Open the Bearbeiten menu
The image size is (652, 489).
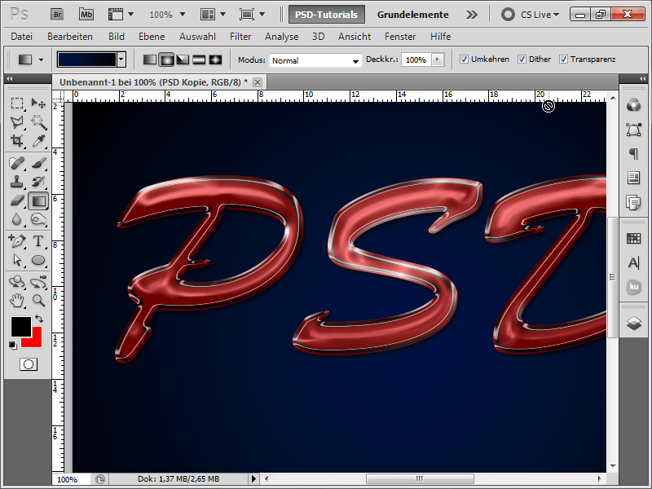(70, 37)
